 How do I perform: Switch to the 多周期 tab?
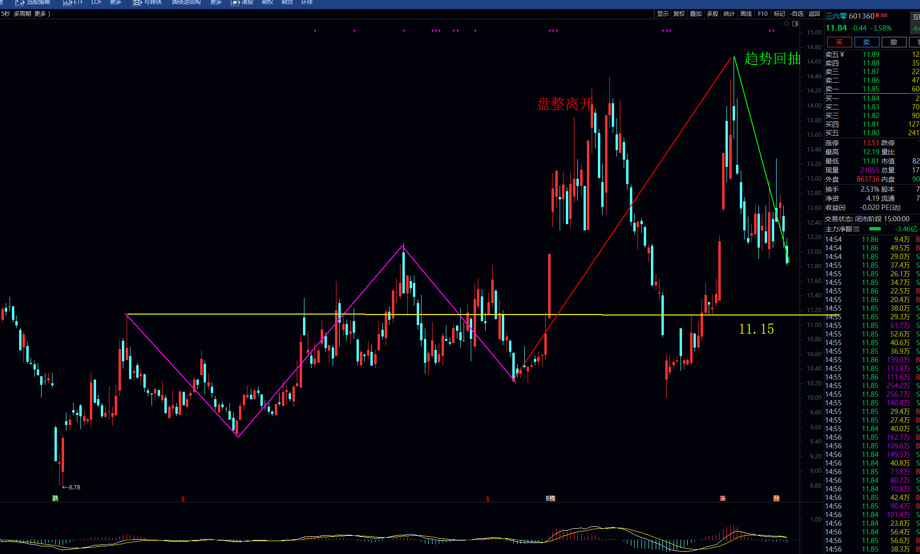point(22,14)
